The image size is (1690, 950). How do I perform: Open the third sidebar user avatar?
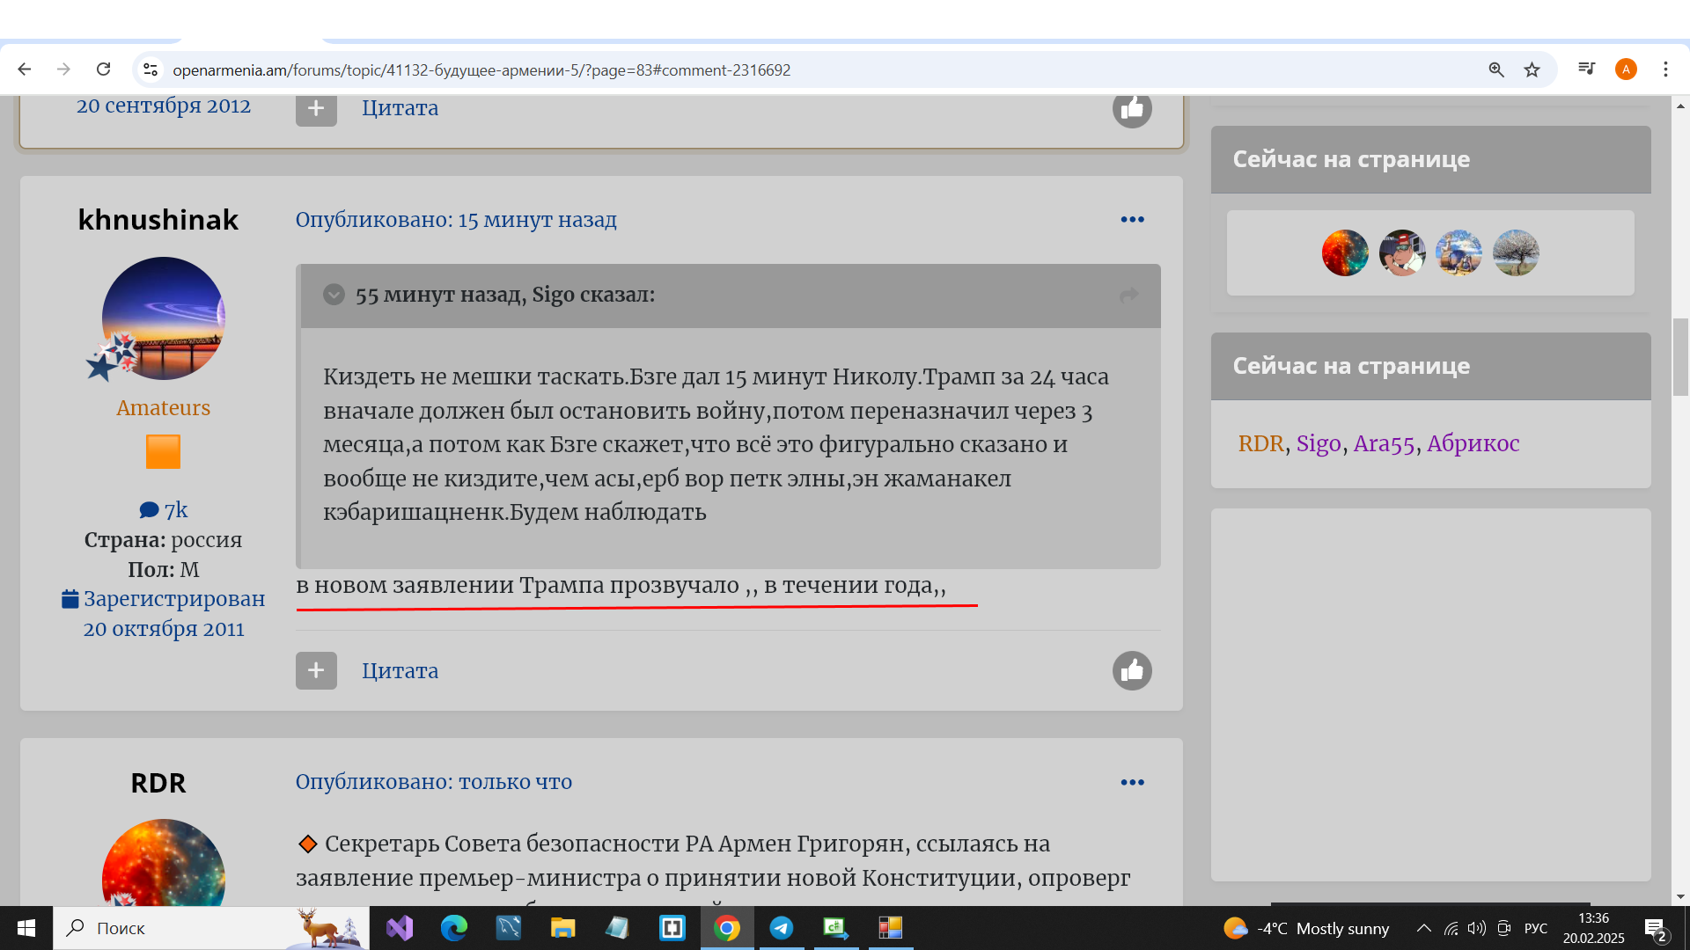1459,253
